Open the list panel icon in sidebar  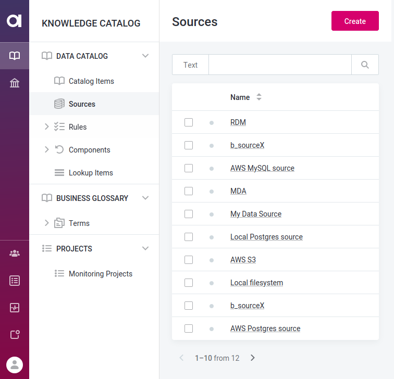point(15,281)
